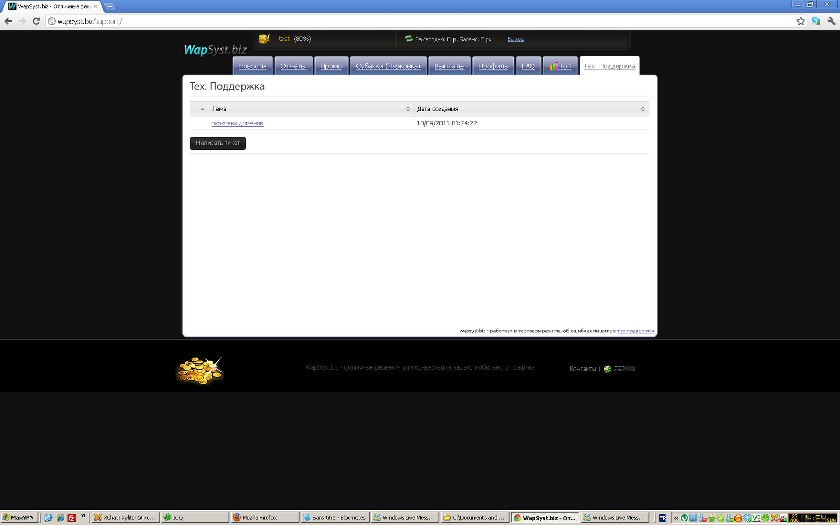Click the WapSyst.biz logo
The height and width of the screenshot is (525, 840).
coord(215,50)
